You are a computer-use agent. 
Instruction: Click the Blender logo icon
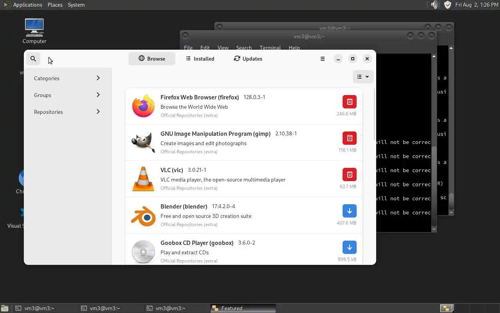143,216
